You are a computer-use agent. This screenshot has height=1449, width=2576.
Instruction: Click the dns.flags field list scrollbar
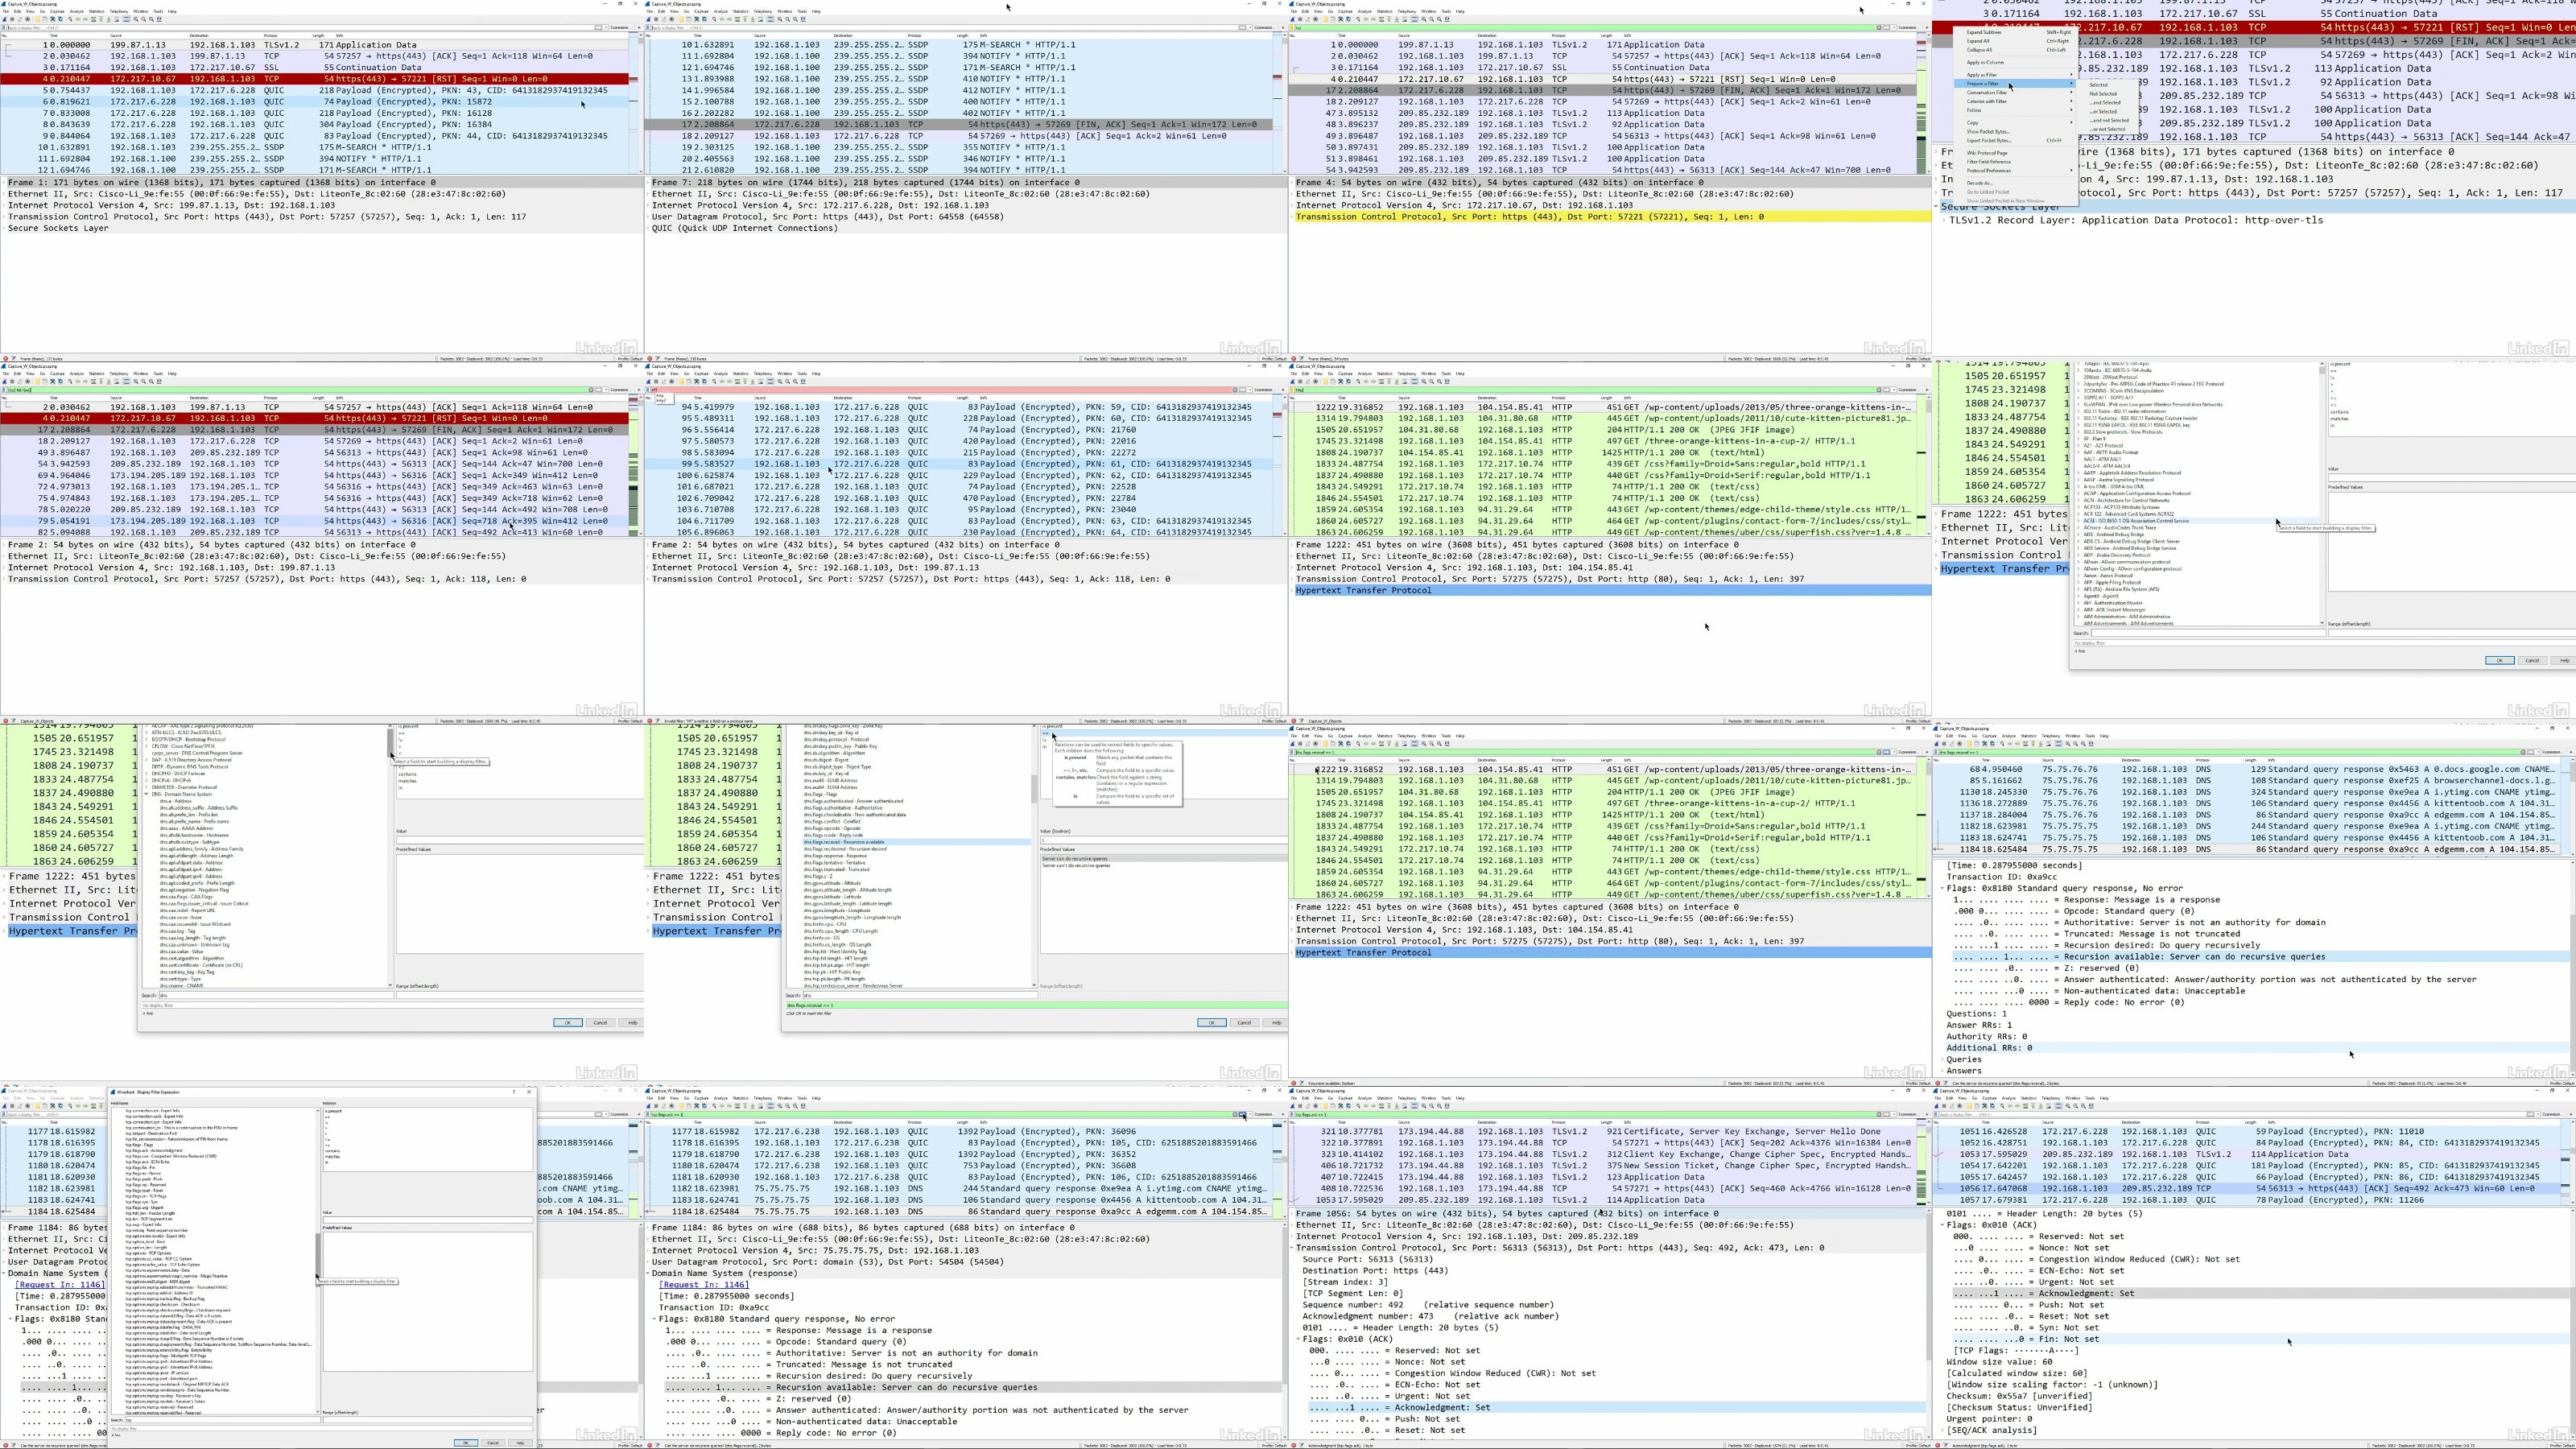[1035, 789]
